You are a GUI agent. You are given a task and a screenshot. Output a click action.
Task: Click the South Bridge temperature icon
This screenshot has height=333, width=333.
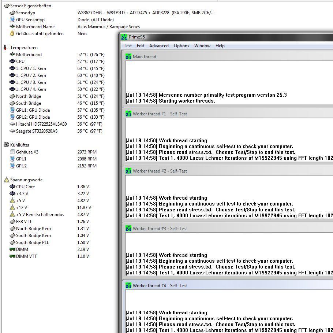tap(12, 103)
